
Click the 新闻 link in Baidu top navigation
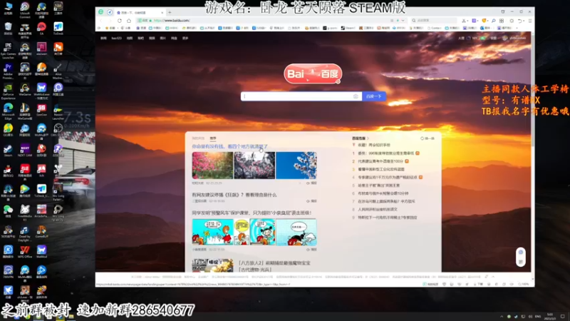pos(103,39)
